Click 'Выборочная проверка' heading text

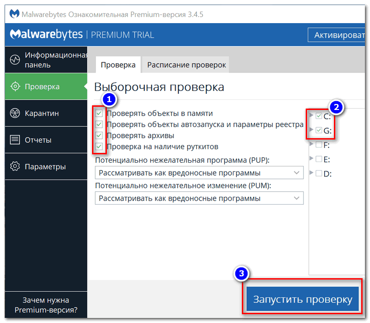[x=159, y=87]
